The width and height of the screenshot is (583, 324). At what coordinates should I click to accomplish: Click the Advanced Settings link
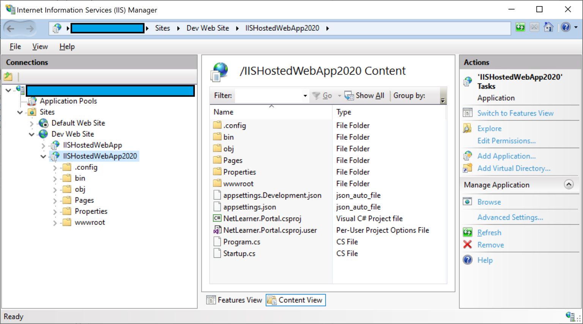(510, 218)
